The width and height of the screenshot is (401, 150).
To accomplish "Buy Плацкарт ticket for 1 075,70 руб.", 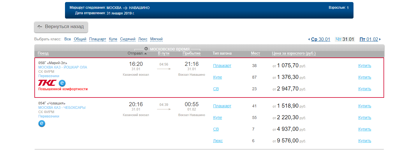I will tap(365, 66).
